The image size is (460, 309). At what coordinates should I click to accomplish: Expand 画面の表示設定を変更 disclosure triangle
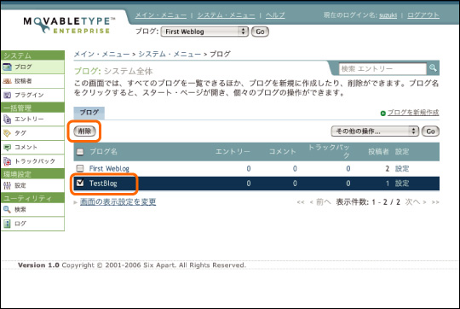(76, 202)
